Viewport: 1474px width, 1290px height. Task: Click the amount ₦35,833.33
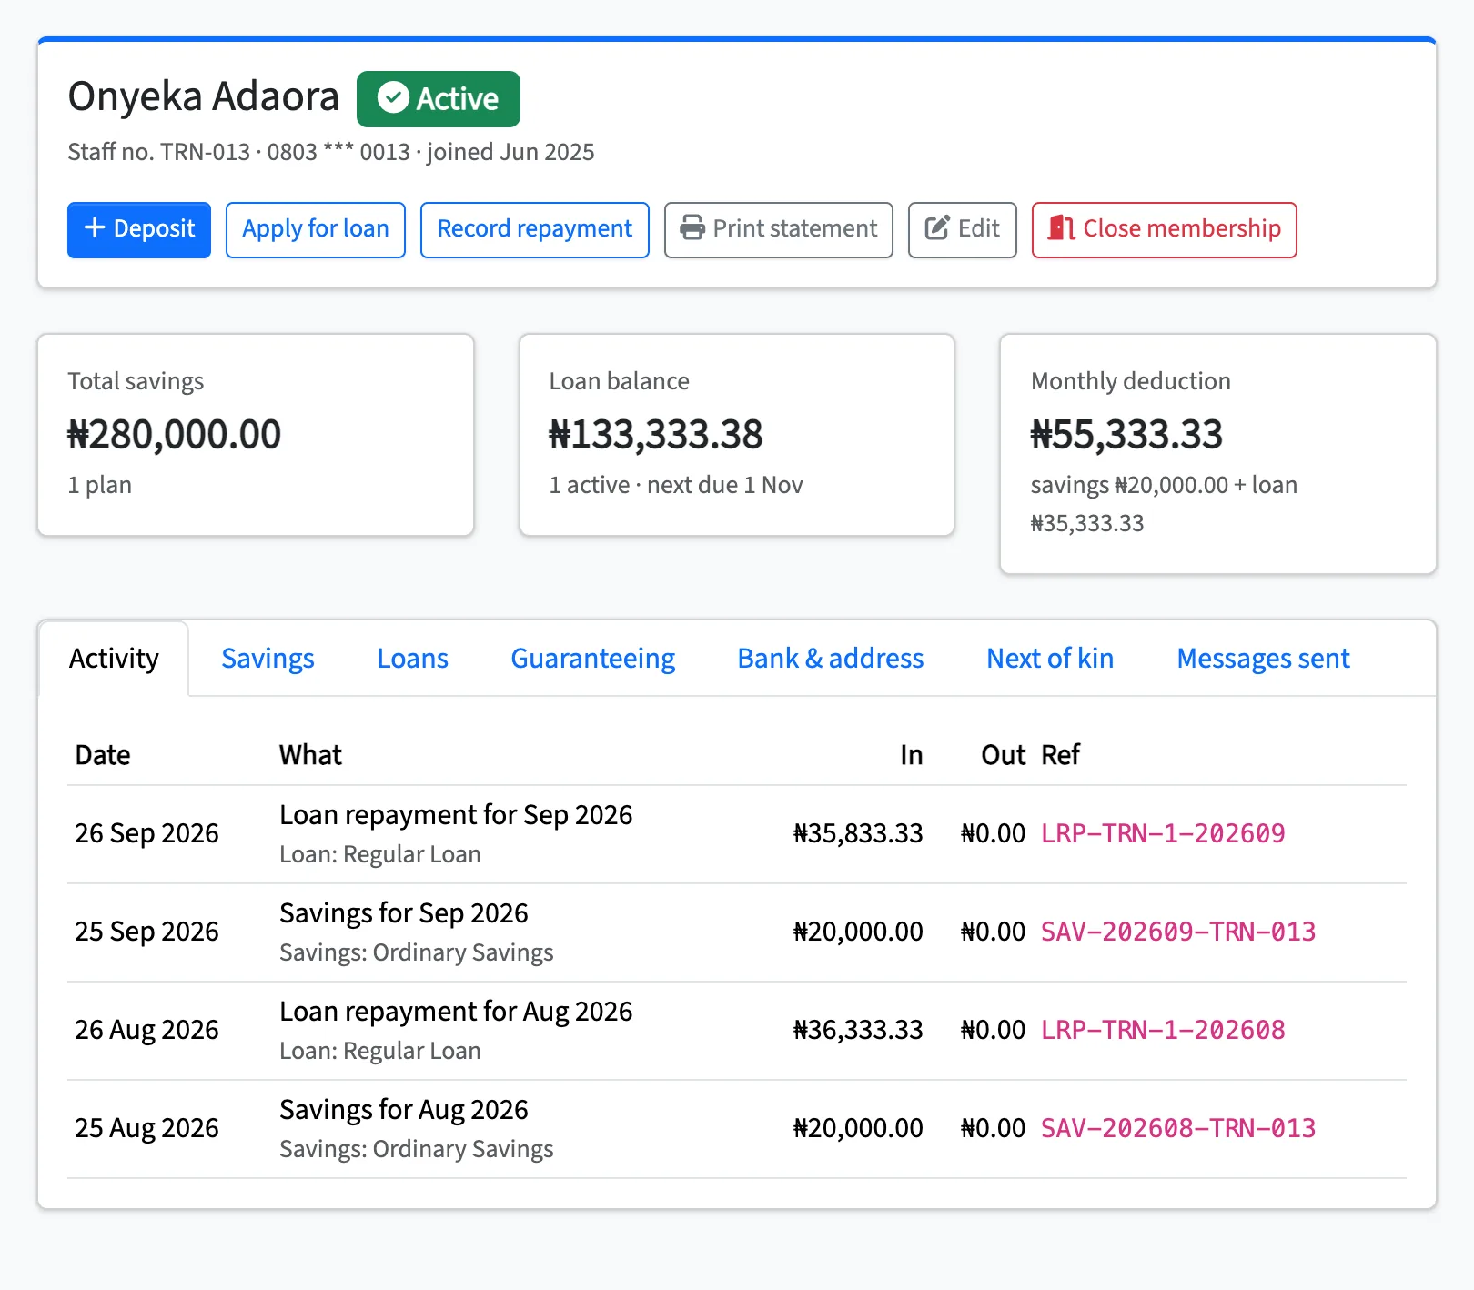tap(858, 833)
